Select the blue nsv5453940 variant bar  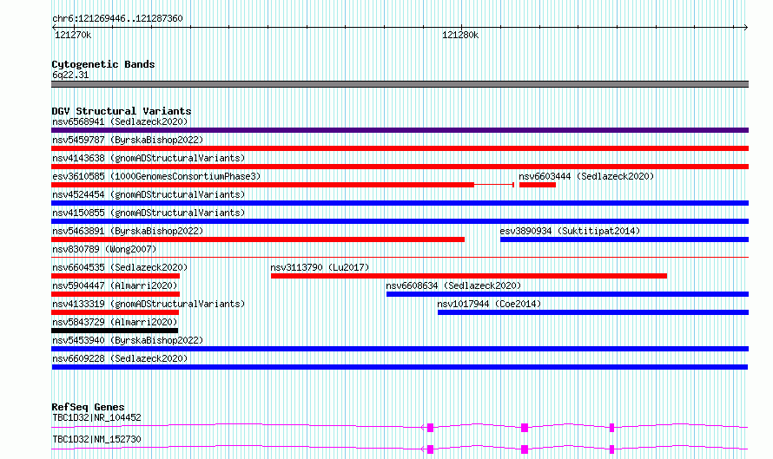pyautogui.click(x=400, y=349)
